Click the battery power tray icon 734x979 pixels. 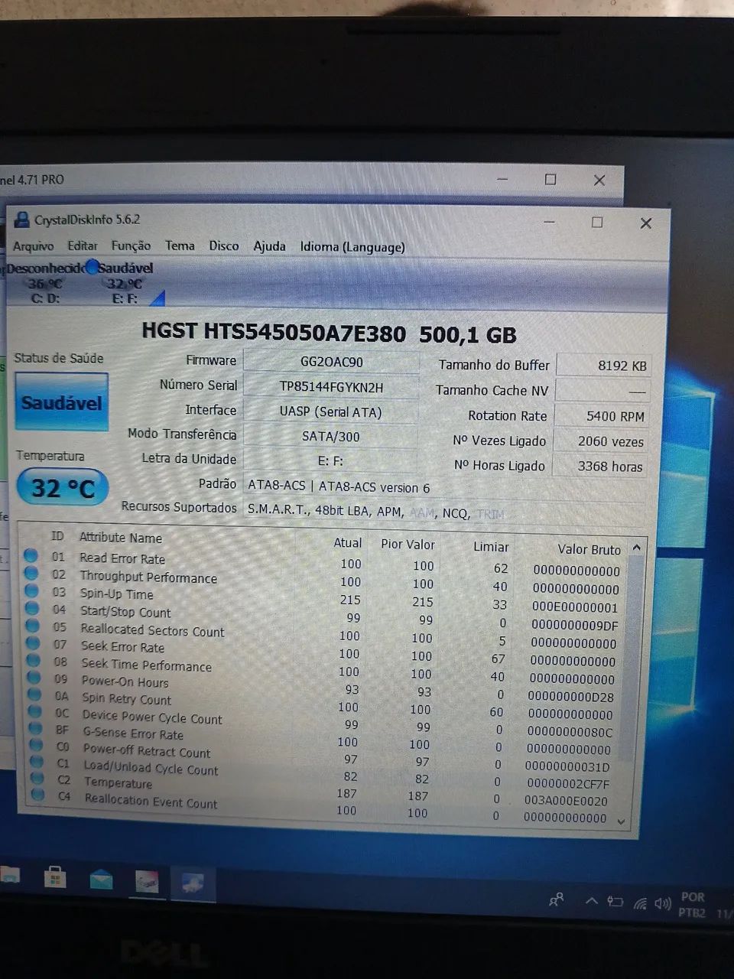tap(615, 902)
